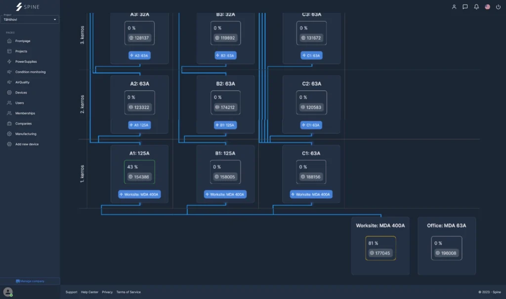The width and height of the screenshot is (506, 299).
Task: Open the Help Center footer link
Action: point(89,292)
